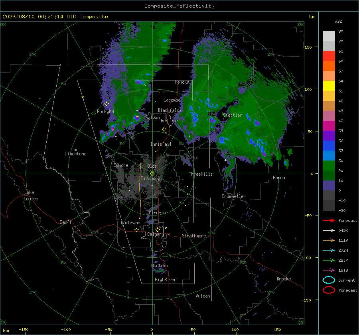Click the yellow diamond marker beside RockyMH
Screen dimensions: 359x335
[x=107, y=104]
